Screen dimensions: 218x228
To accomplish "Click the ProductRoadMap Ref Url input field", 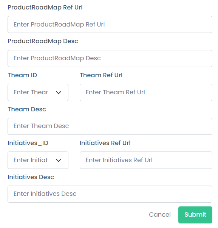I will pyautogui.click(x=110, y=24).
